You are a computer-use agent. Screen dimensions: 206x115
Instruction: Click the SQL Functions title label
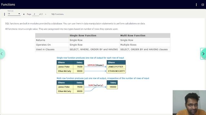tap(57, 14)
